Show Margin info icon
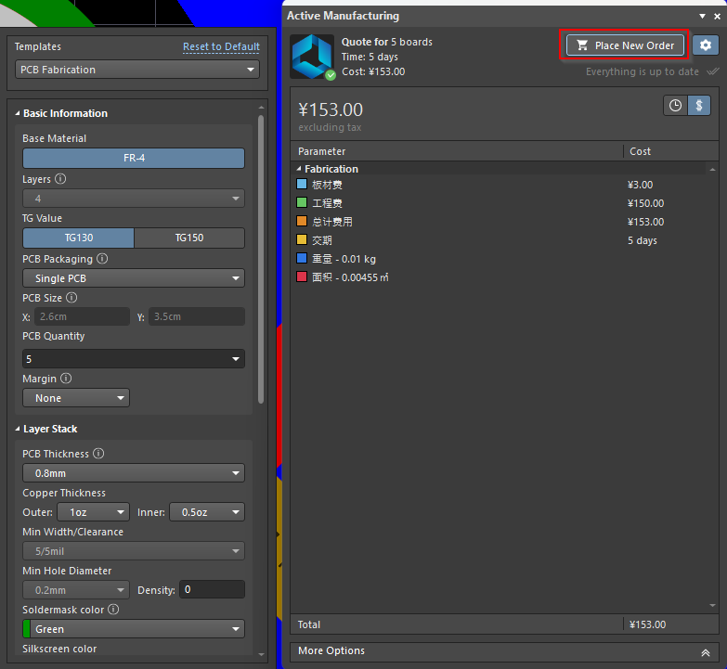Viewport: 727px width, 669px height. [66, 378]
